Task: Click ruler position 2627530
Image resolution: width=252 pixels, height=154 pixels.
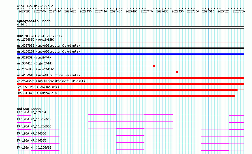Action: tap(239, 11)
